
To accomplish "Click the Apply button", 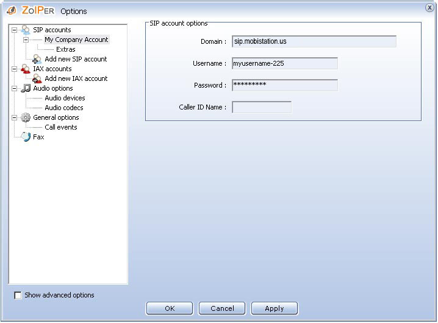I will click(275, 308).
